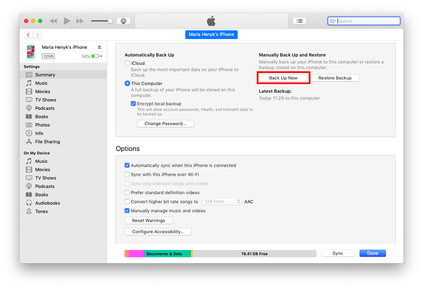The width and height of the screenshot is (423, 289).
Task: Click the Apple logo in the toolbar
Action: (x=211, y=21)
